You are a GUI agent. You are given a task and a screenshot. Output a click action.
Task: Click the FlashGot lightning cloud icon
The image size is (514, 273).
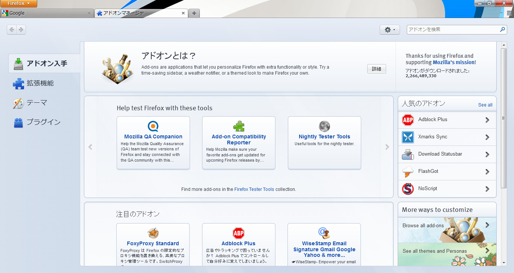[408, 172]
